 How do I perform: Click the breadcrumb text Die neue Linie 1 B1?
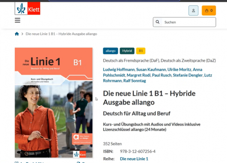coord(61,34)
